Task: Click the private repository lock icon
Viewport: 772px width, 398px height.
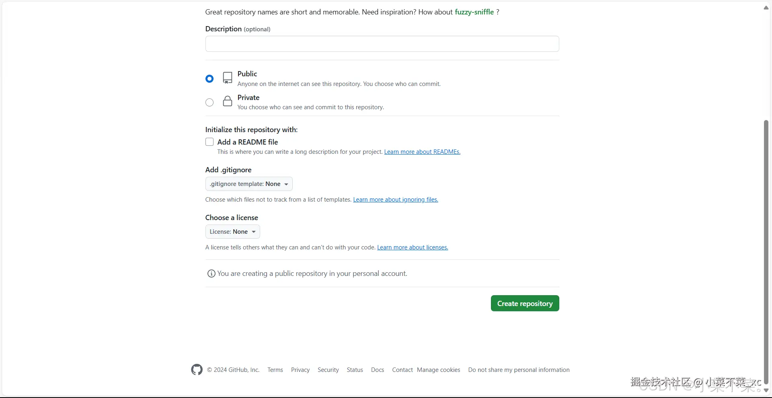Action: click(x=228, y=101)
